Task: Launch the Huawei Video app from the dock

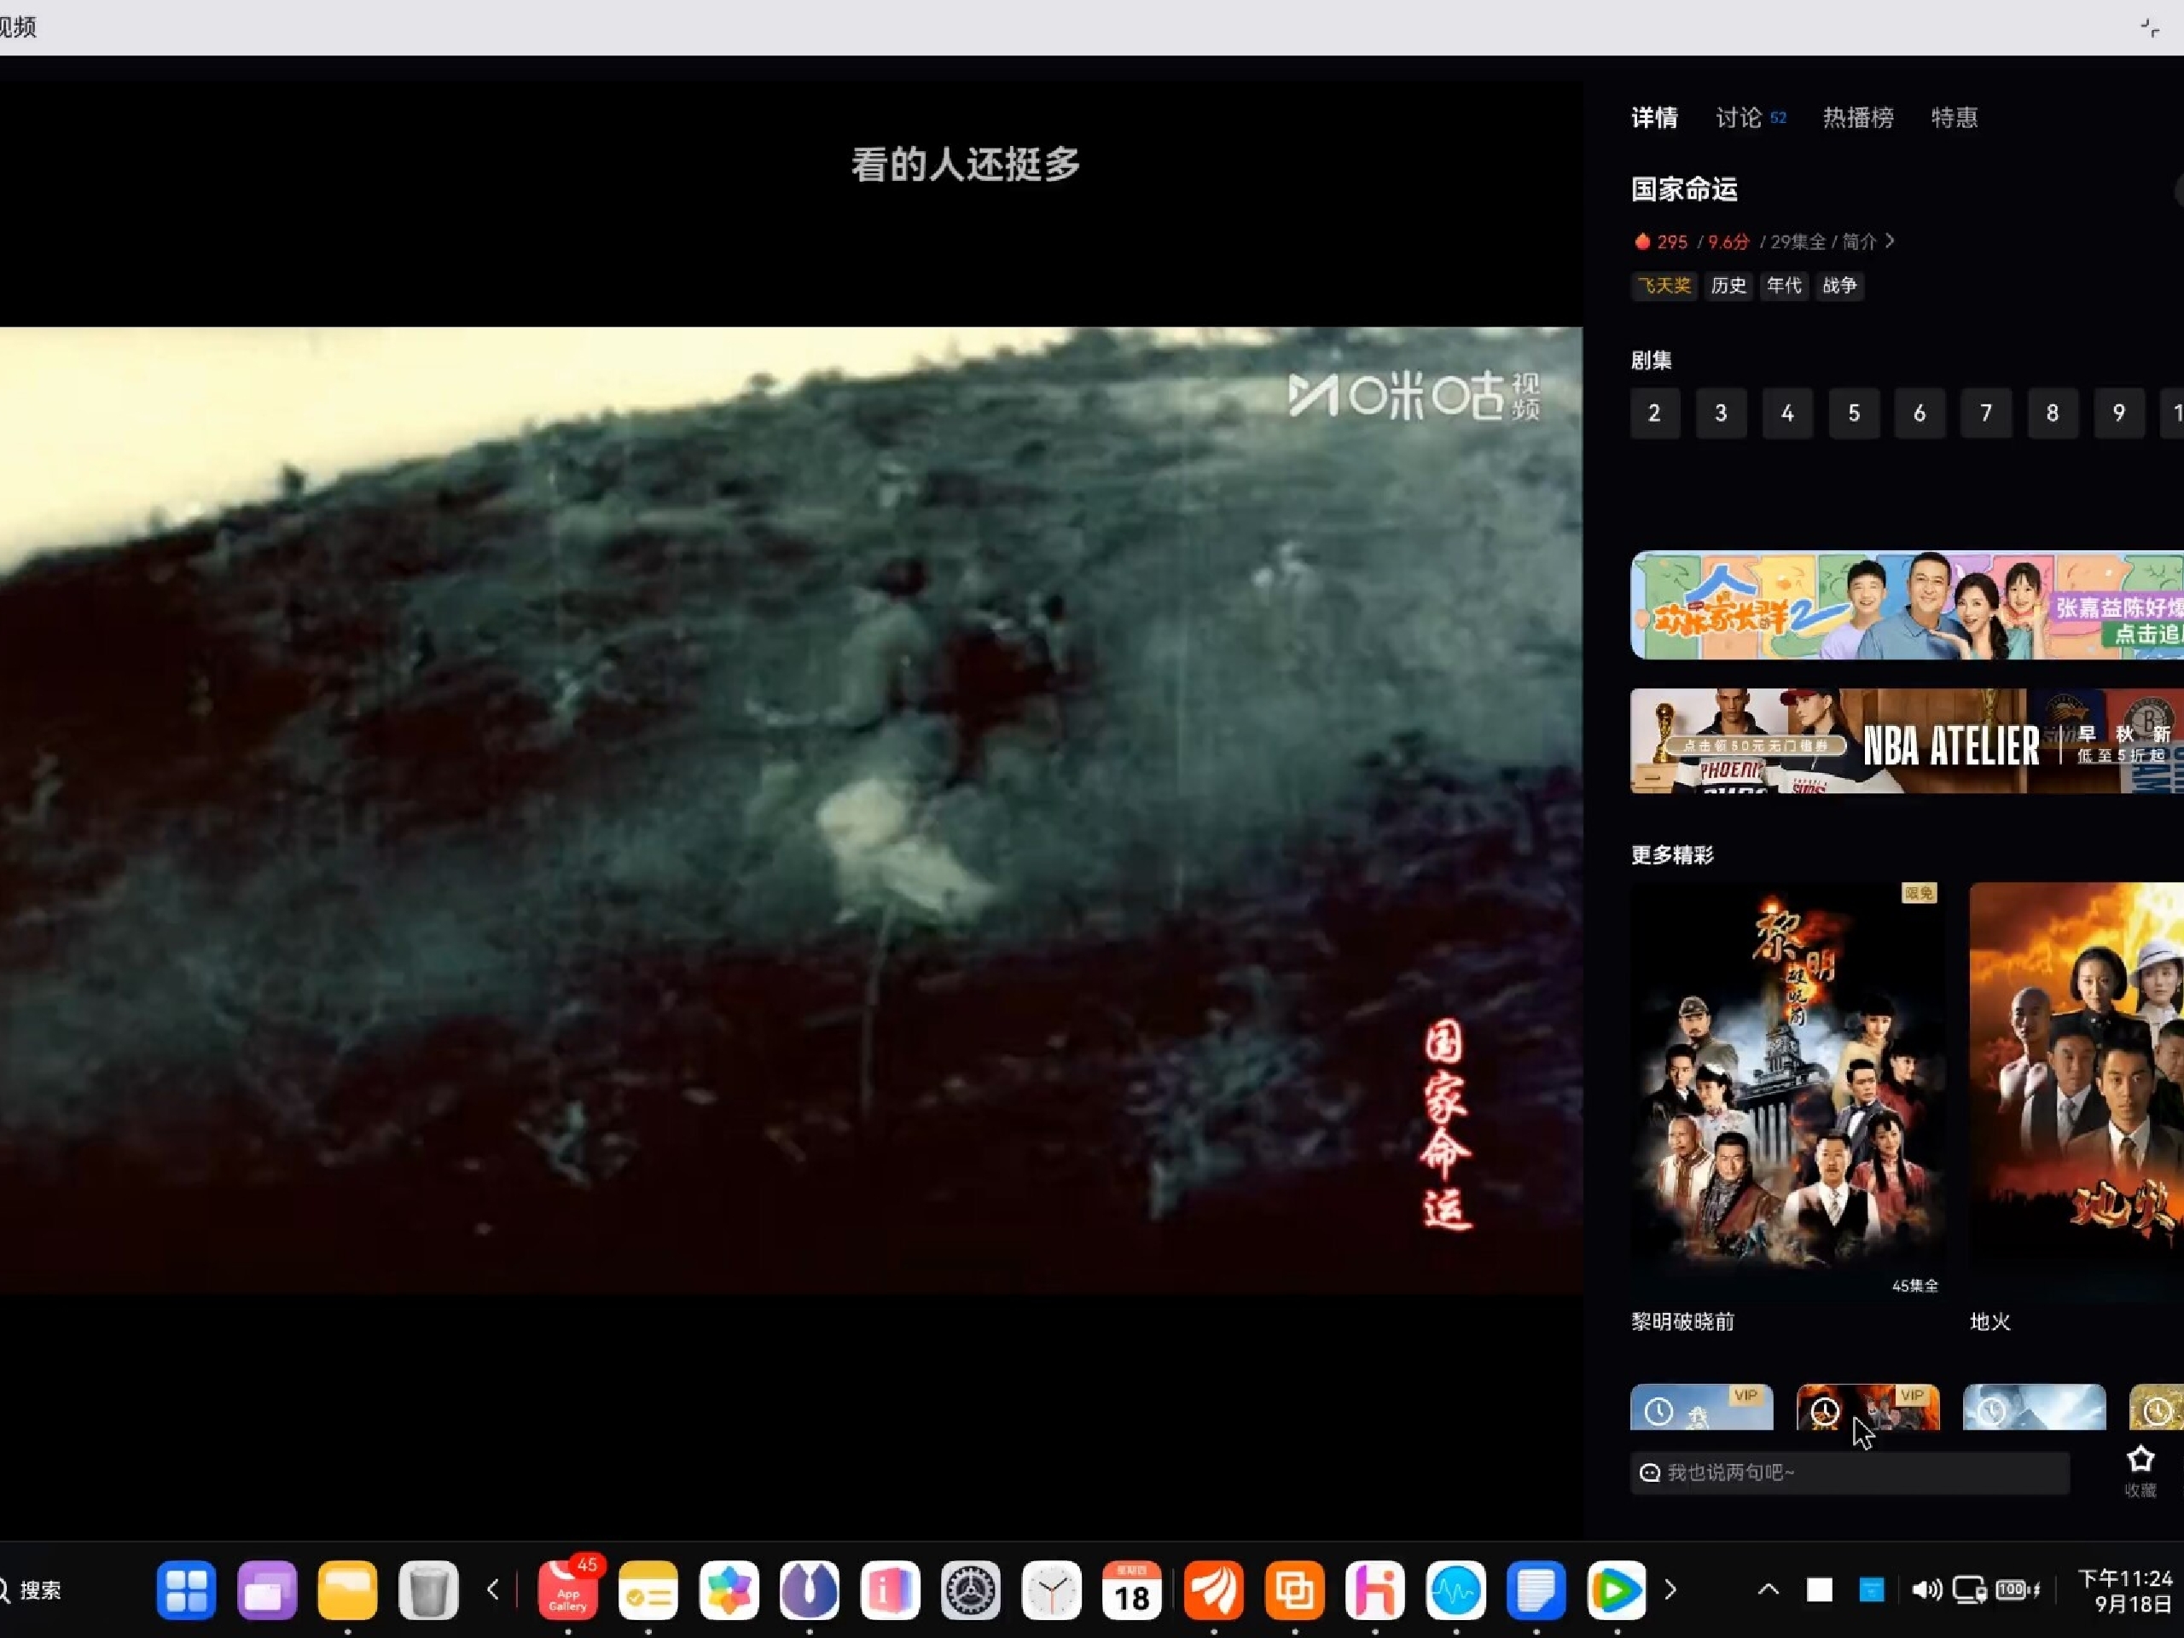Action: [1617, 1589]
